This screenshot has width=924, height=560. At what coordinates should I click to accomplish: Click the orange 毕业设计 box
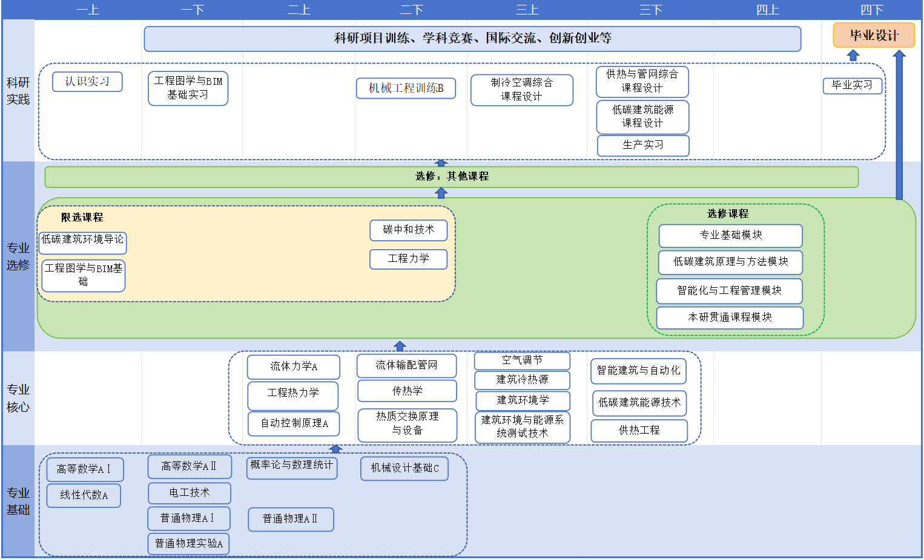(x=874, y=36)
